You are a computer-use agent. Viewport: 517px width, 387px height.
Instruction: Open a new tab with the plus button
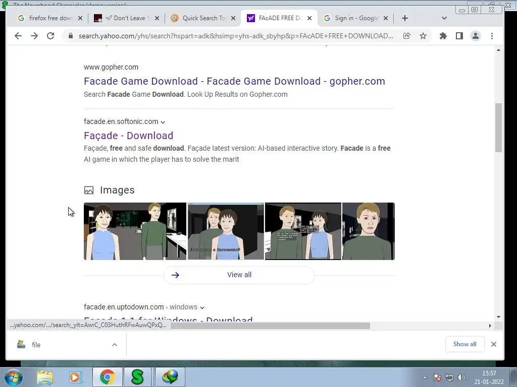[x=405, y=18]
